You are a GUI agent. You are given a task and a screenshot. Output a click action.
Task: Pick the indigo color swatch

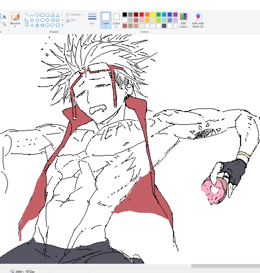pos(170,15)
